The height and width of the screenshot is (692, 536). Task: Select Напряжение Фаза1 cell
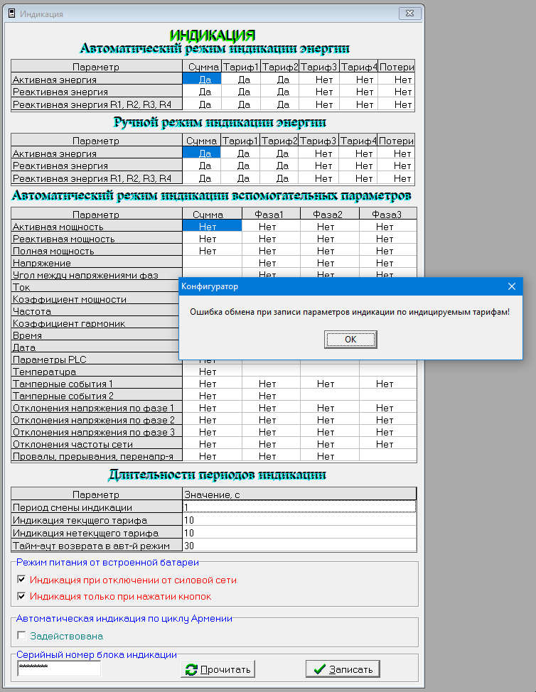click(271, 263)
